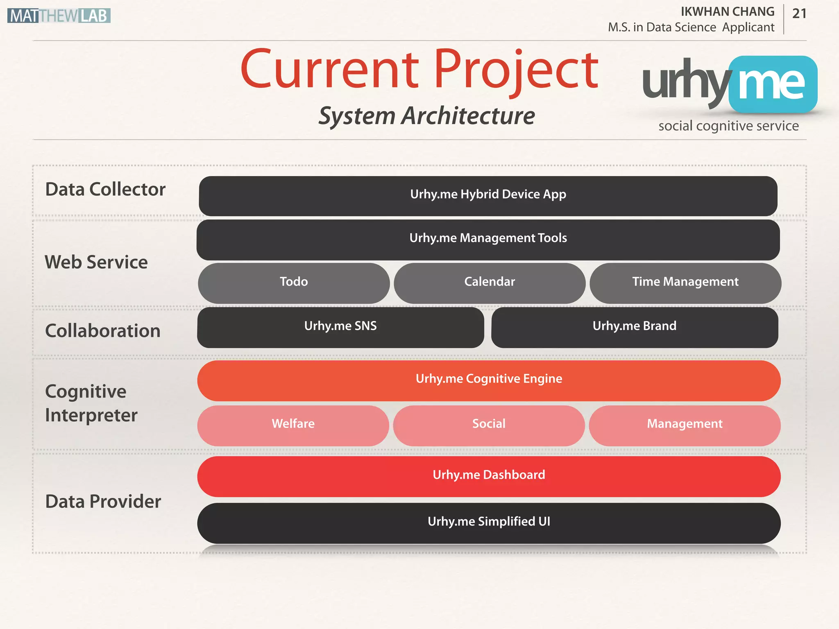Click the slide number 21
The width and height of the screenshot is (839, 629).
(799, 14)
